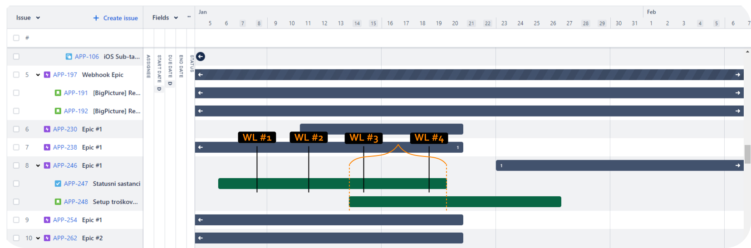This screenshot has height=248, width=751.
Task: Collapse the APP-246 Epic #1 row
Action: coord(38,165)
